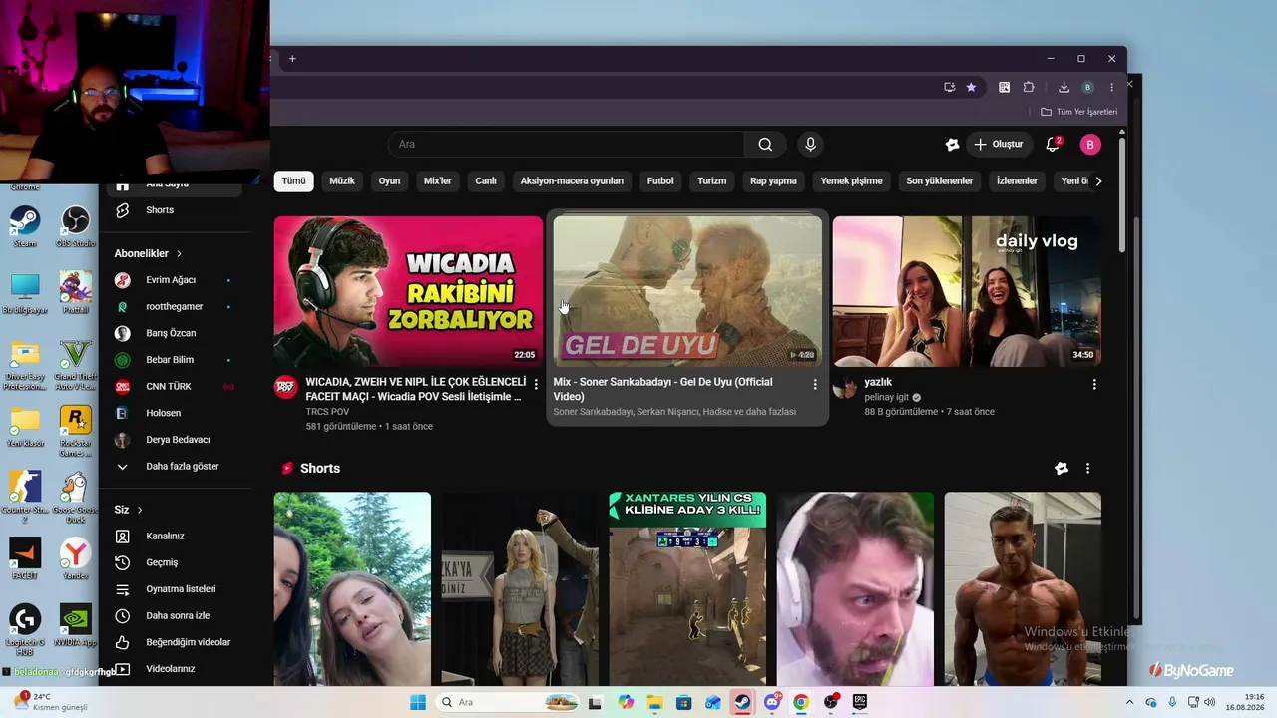Open the Rap yapma filter chip
This screenshot has width=1277, height=718.
coord(773,181)
